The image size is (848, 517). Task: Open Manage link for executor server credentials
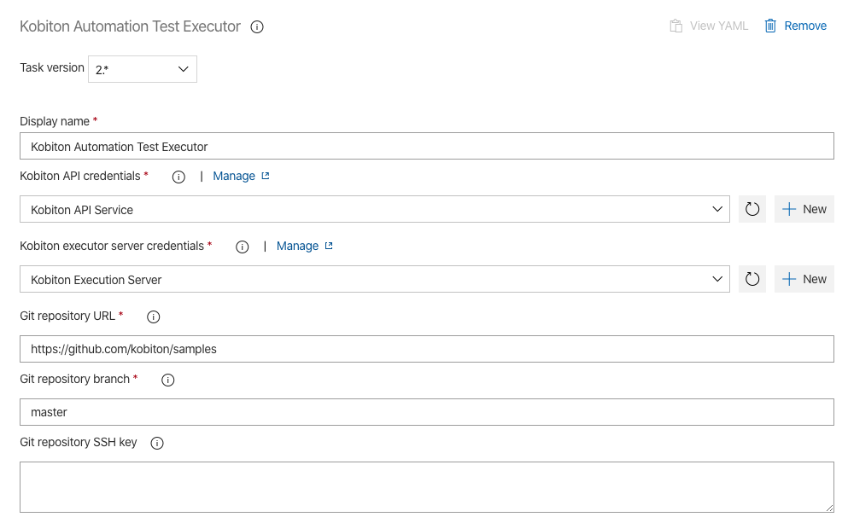click(305, 247)
